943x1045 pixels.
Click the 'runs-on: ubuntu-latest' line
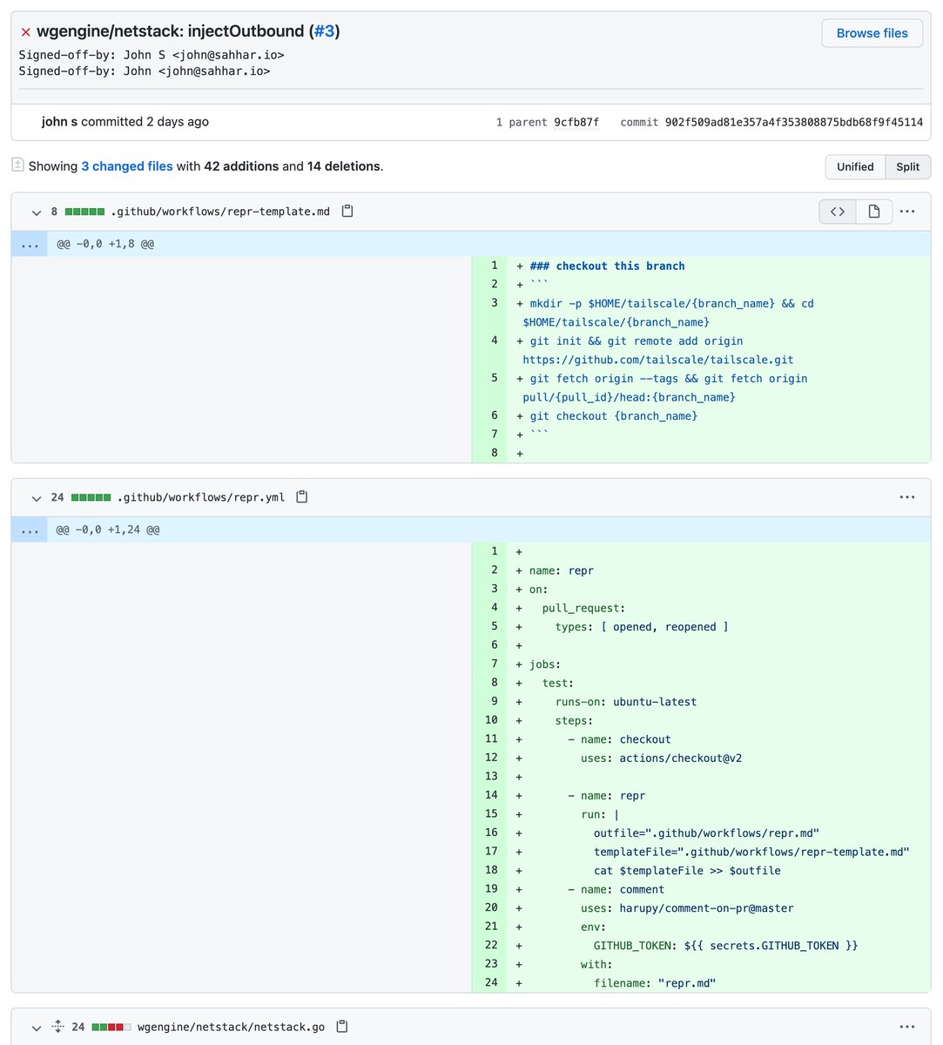click(626, 702)
